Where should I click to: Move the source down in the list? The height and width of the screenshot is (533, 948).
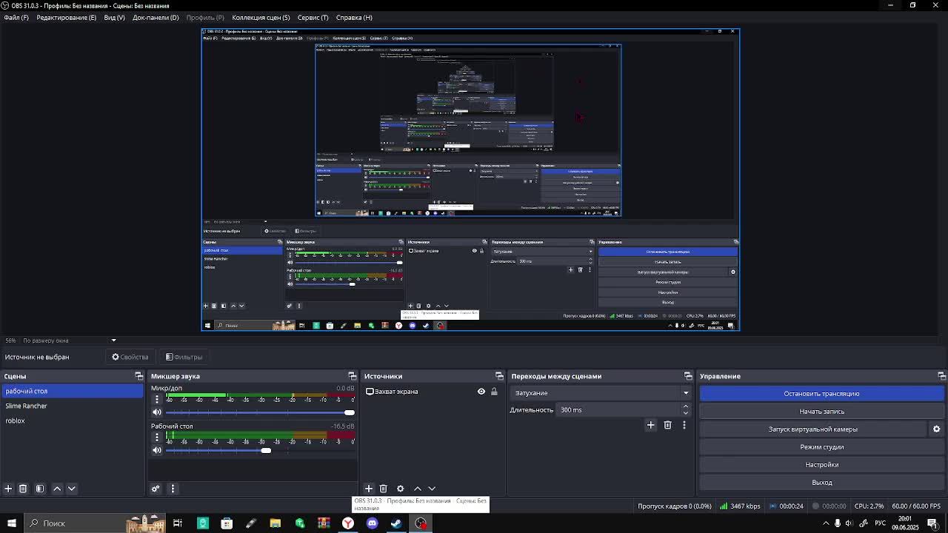point(433,489)
